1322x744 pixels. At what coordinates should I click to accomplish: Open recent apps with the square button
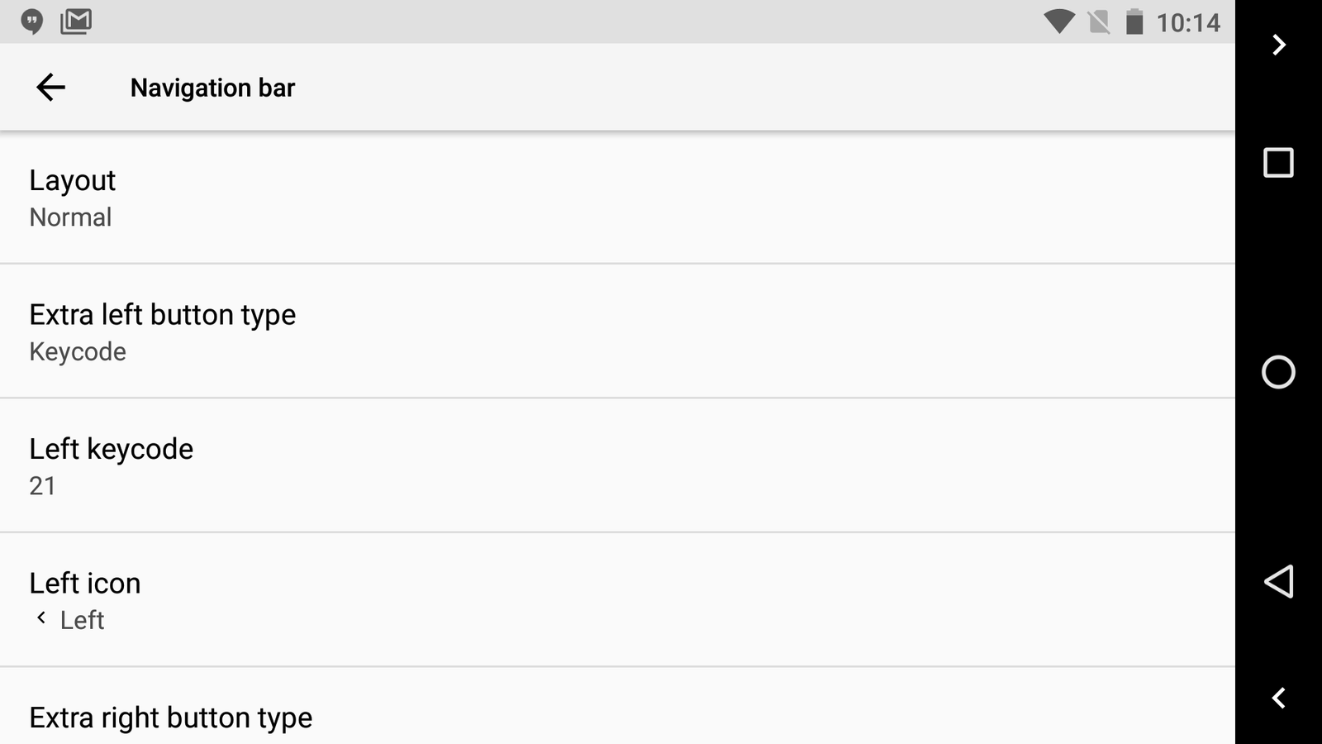pyautogui.click(x=1278, y=163)
